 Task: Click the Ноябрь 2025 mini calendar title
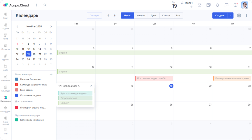[x=34, y=26]
